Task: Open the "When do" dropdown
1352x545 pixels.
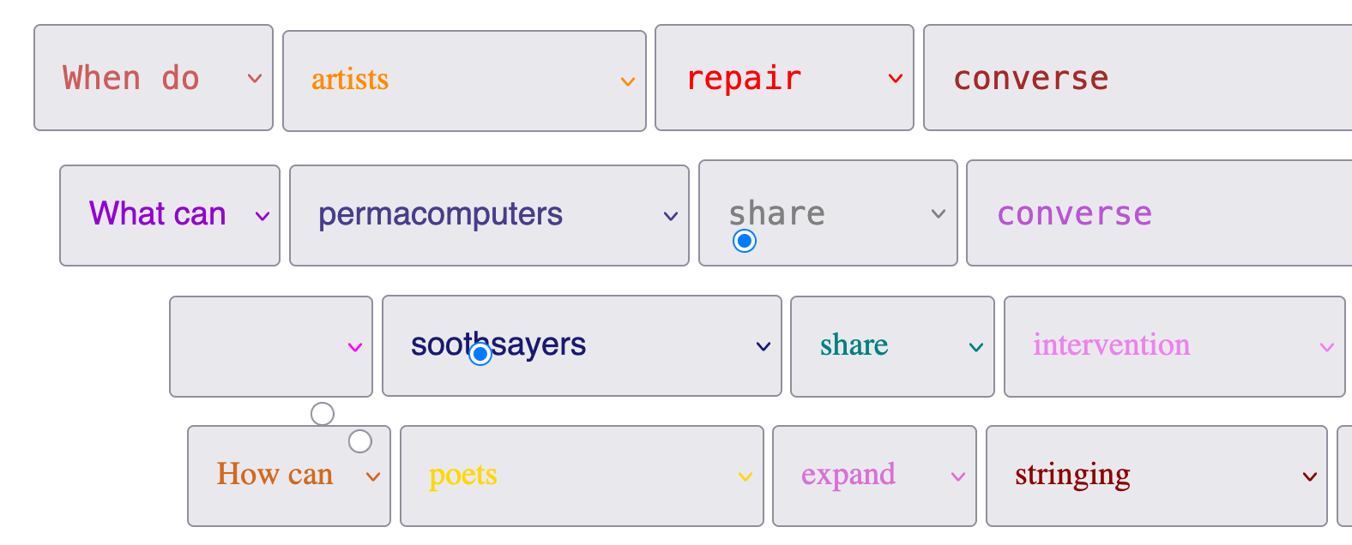Action: coord(154,78)
